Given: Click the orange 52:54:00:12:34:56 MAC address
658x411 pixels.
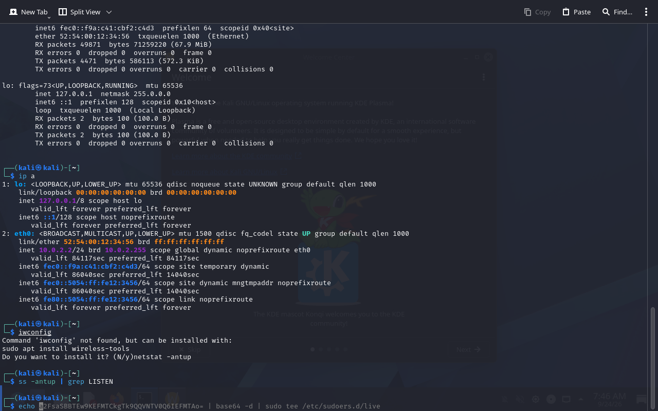Looking at the screenshot, I should tap(99, 242).
